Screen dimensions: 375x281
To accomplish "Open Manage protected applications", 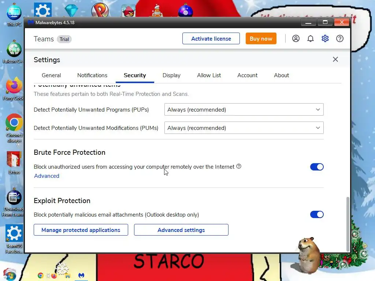I will [x=81, y=230].
